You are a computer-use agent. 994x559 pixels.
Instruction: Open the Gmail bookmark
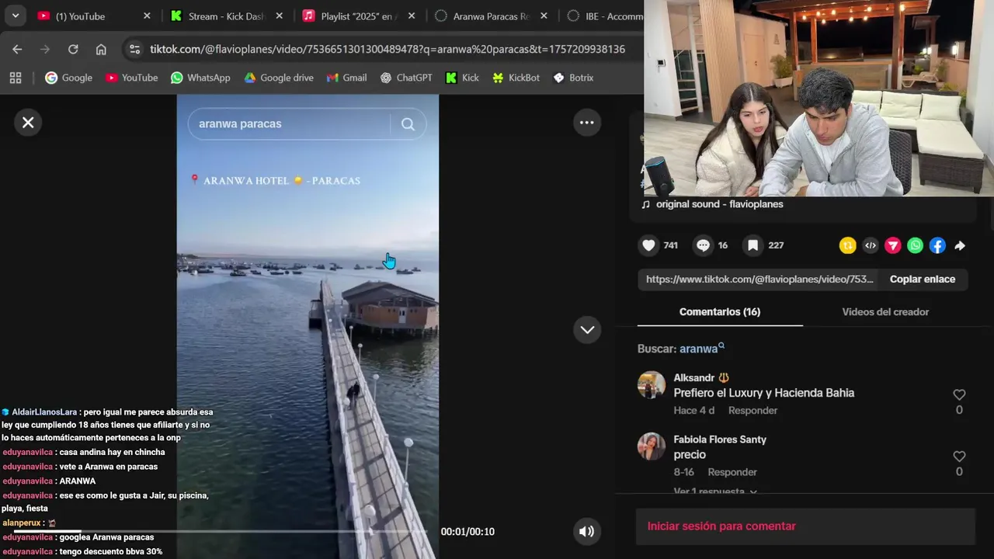point(346,78)
